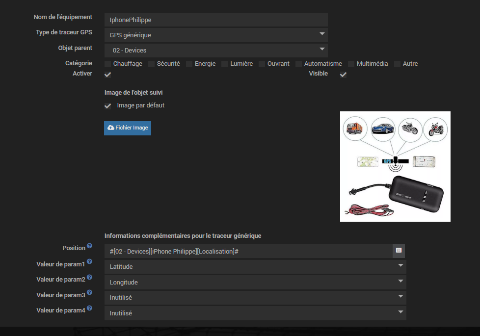
Task: Open the Objet parent dropdown
Action: (216, 51)
